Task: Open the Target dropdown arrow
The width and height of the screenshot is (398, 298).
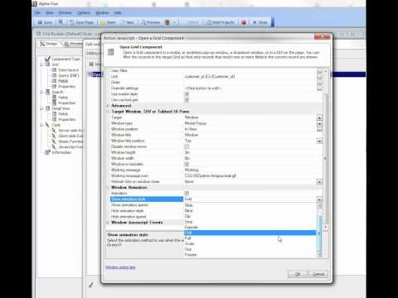Action: tap(319, 118)
